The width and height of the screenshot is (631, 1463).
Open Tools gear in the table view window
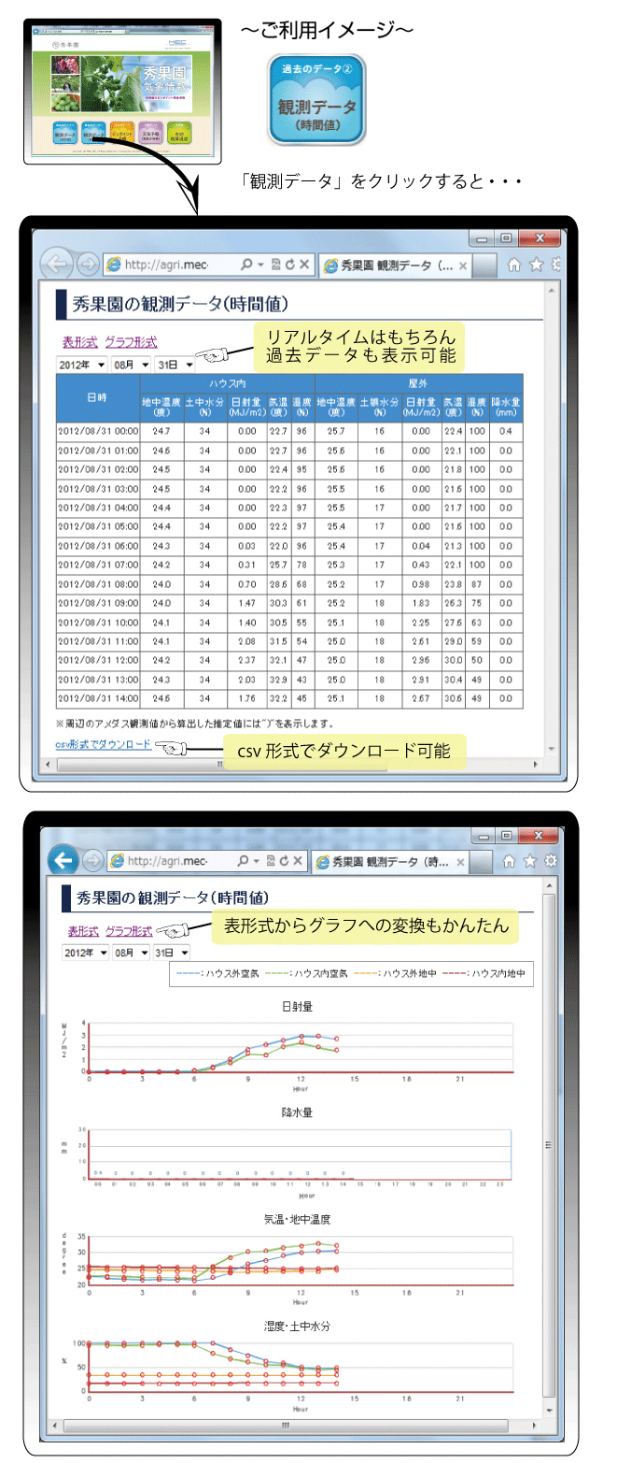tap(556, 265)
